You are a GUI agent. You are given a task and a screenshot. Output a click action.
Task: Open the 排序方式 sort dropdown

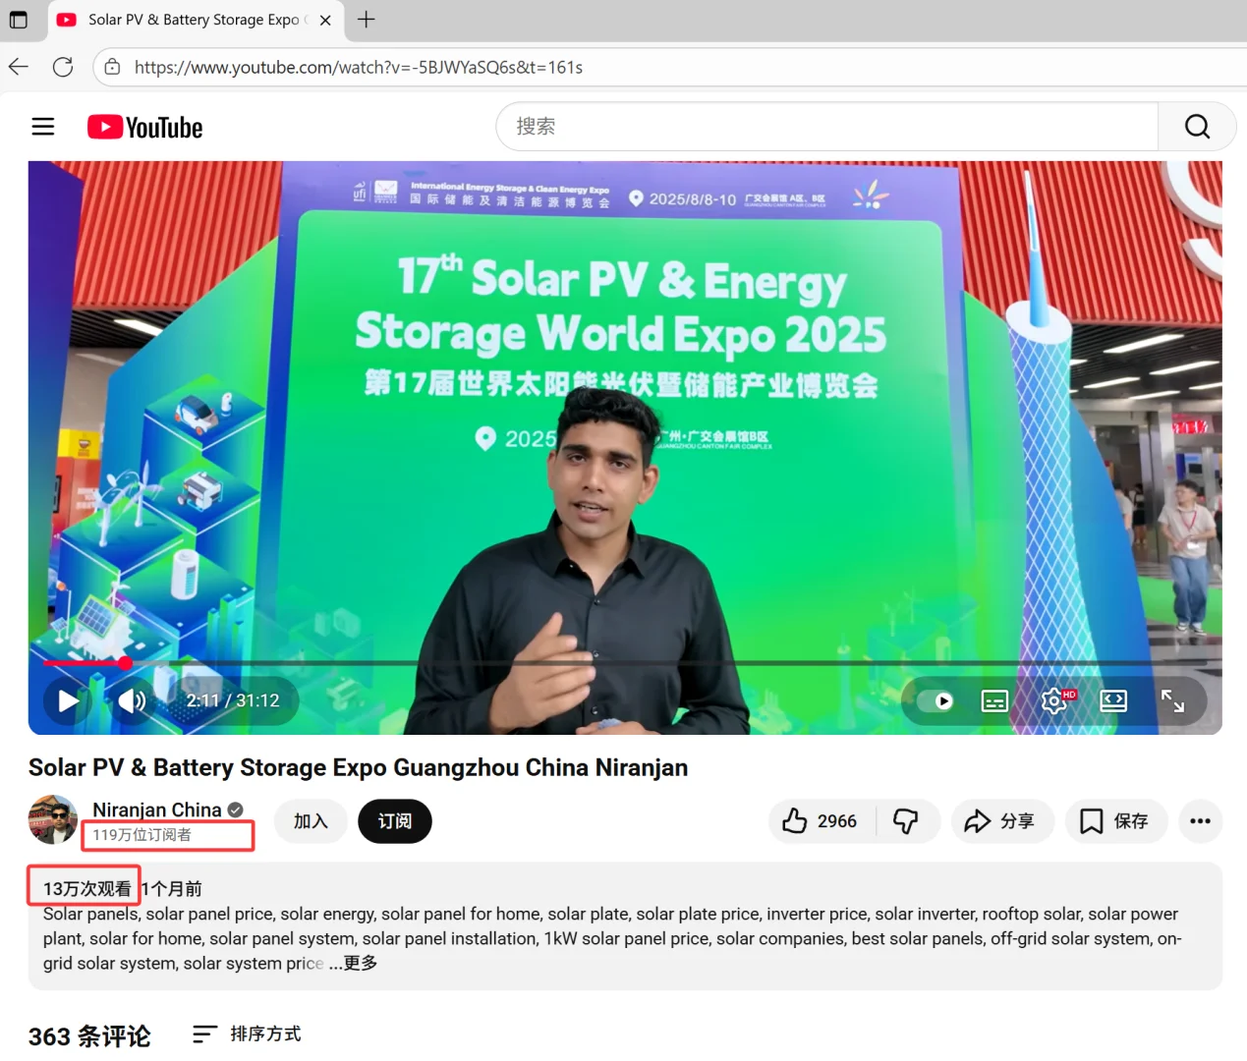coord(248,1033)
